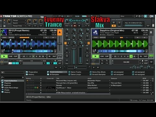Start playback on Deck B

(96, 56)
